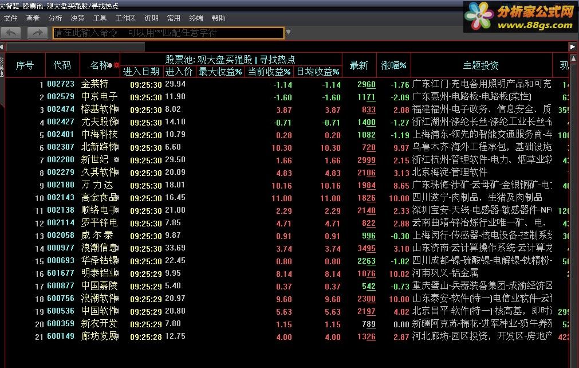Click the info marker next to 久其软件

[116, 172]
